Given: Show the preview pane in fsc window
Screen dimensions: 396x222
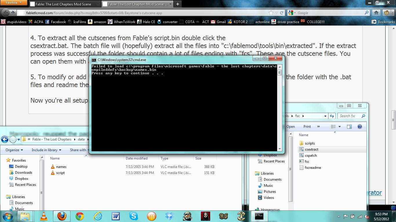Looking at the screenshot, I should tap(349, 127).
